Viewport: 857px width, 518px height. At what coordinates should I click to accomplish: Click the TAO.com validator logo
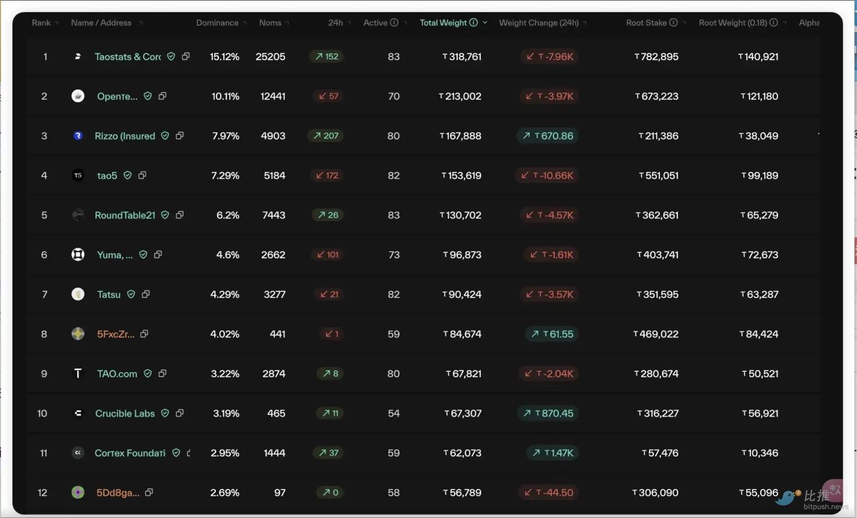click(x=78, y=374)
